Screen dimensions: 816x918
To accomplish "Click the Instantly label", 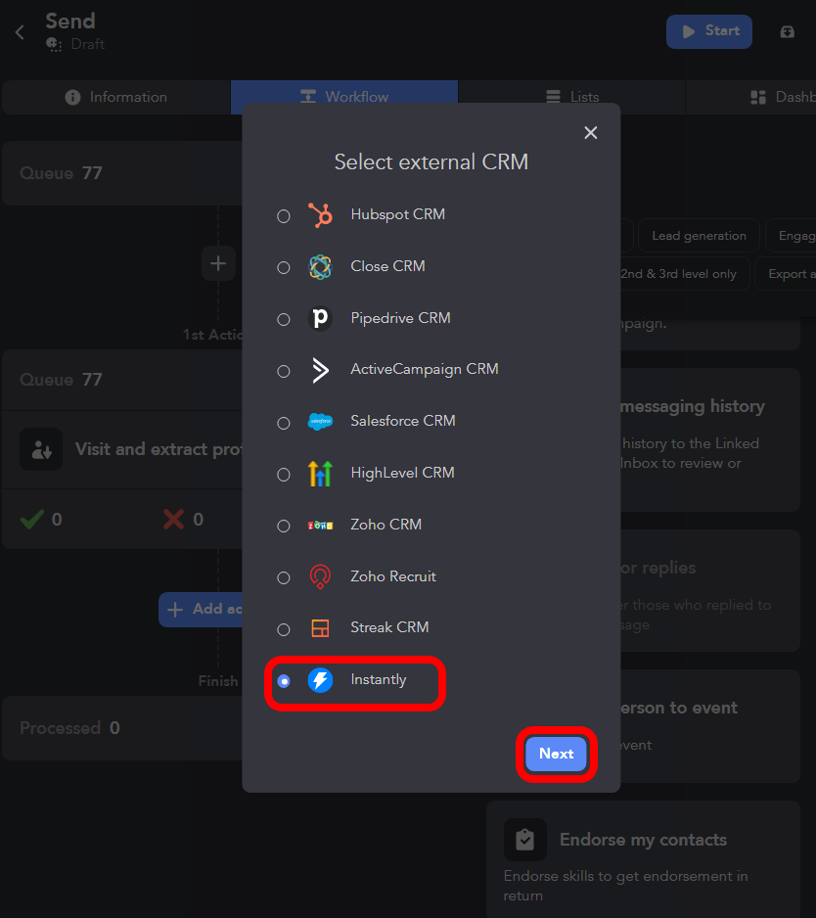I will (379, 680).
